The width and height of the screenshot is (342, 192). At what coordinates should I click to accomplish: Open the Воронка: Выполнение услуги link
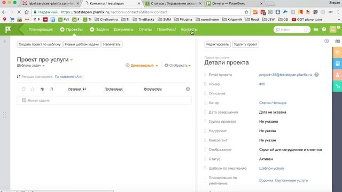[283, 180]
